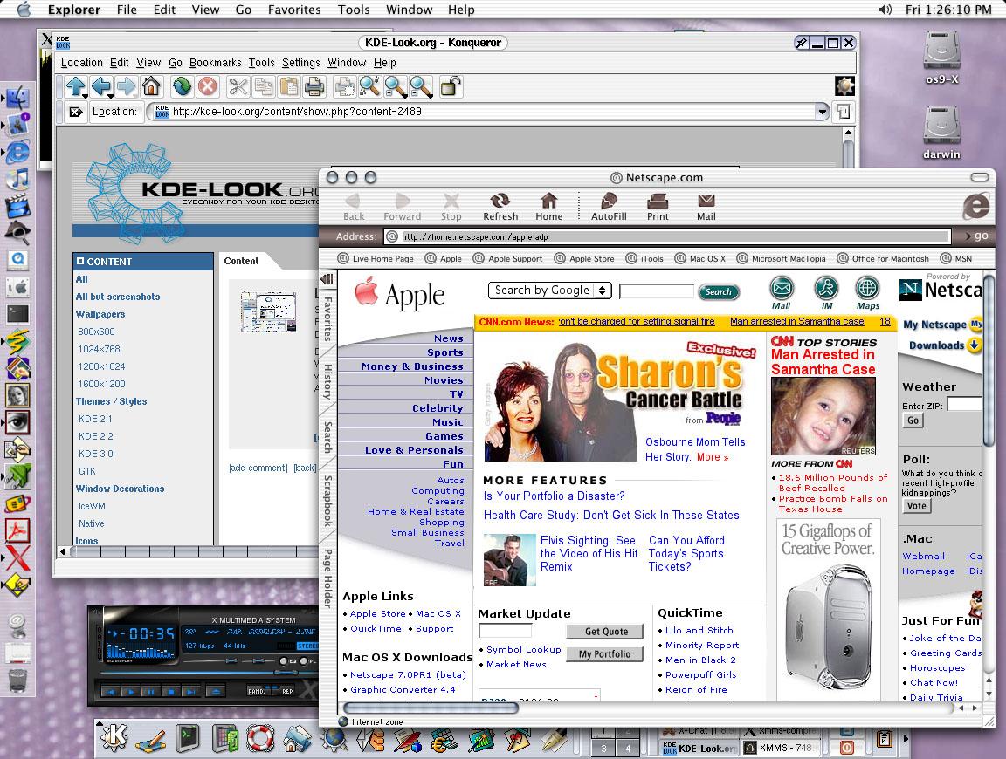Open the IM icon on Netscape page
Screen dimensions: 1006x759
[x=826, y=293]
